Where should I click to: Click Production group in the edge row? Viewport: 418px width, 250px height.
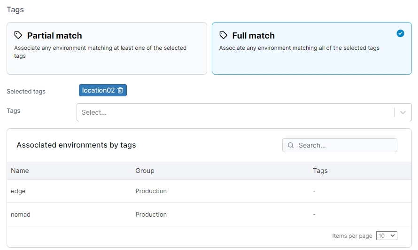tap(151, 191)
